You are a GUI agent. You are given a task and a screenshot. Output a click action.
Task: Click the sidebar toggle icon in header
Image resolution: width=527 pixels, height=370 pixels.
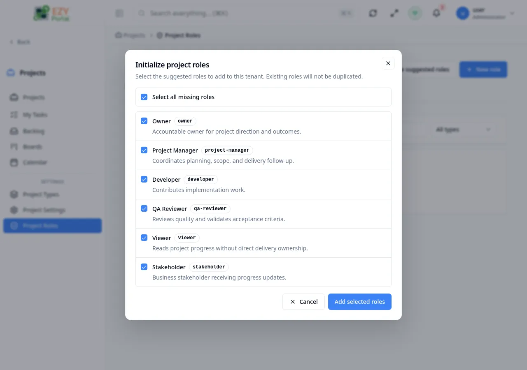point(119,14)
